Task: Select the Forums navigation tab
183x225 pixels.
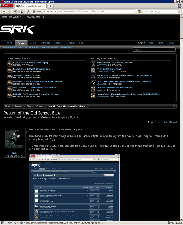Action: (x=21, y=43)
